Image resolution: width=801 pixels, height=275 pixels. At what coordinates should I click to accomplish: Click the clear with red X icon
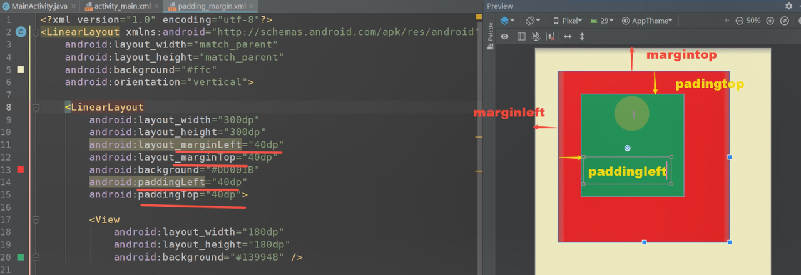[551, 36]
